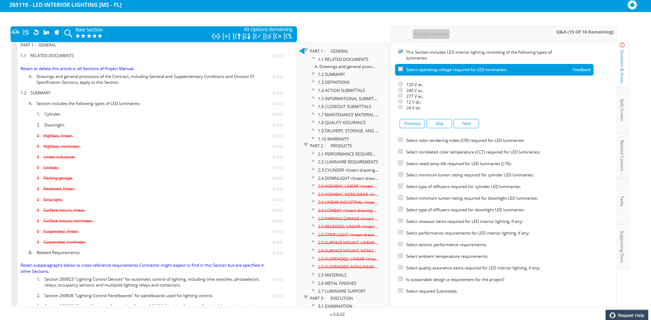Select the 12 V dc. radio option
Viewport: 651px width, 320px height.
point(401,102)
